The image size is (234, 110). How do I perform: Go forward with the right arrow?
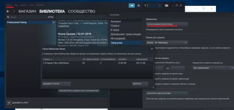pos(14,11)
